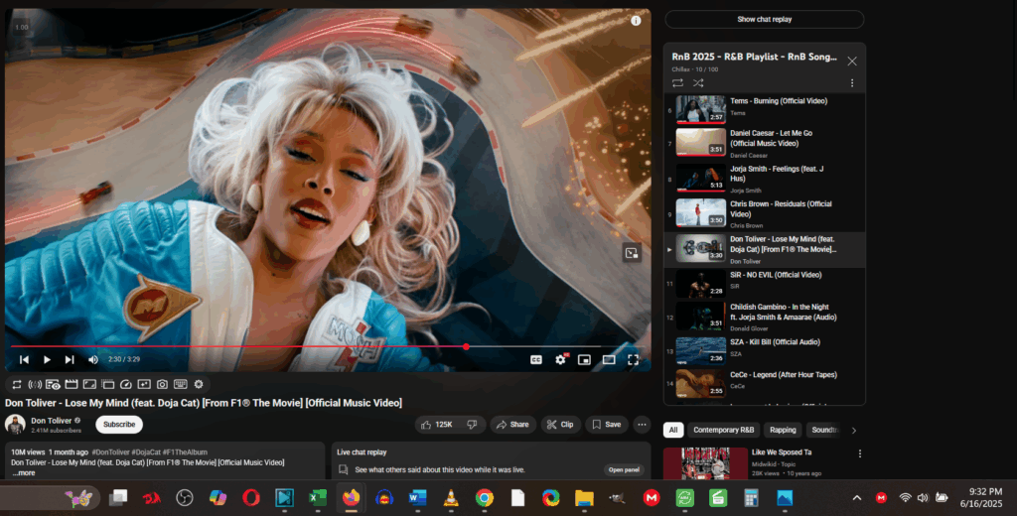
Task: Click Open panel for live chat replay
Action: click(624, 470)
